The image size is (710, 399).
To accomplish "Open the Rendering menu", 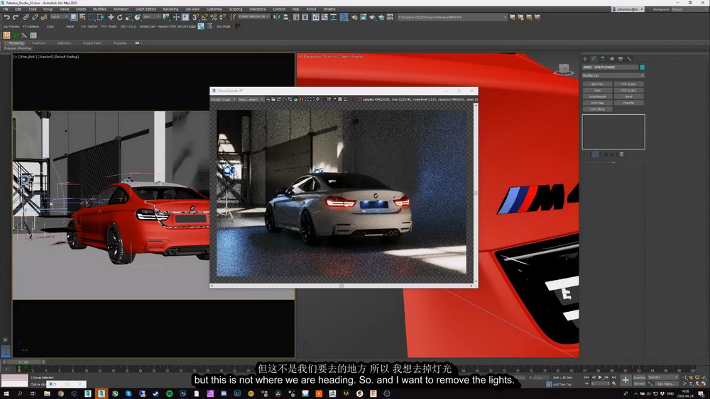I will (x=170, y=9).
